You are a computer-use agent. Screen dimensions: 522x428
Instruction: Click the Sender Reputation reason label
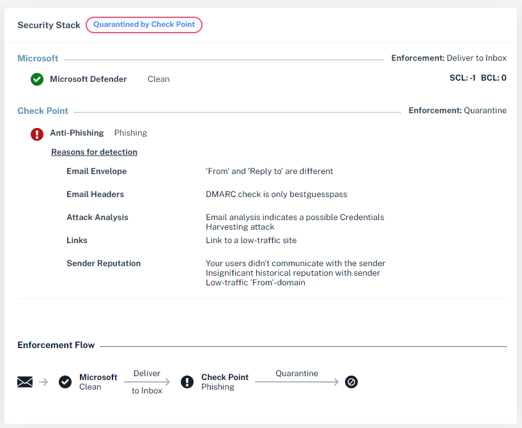(x=104, y=263)
